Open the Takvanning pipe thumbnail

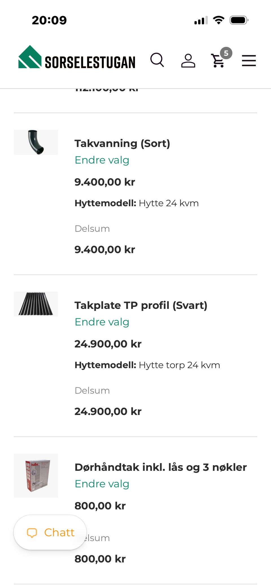click(36, 142)
